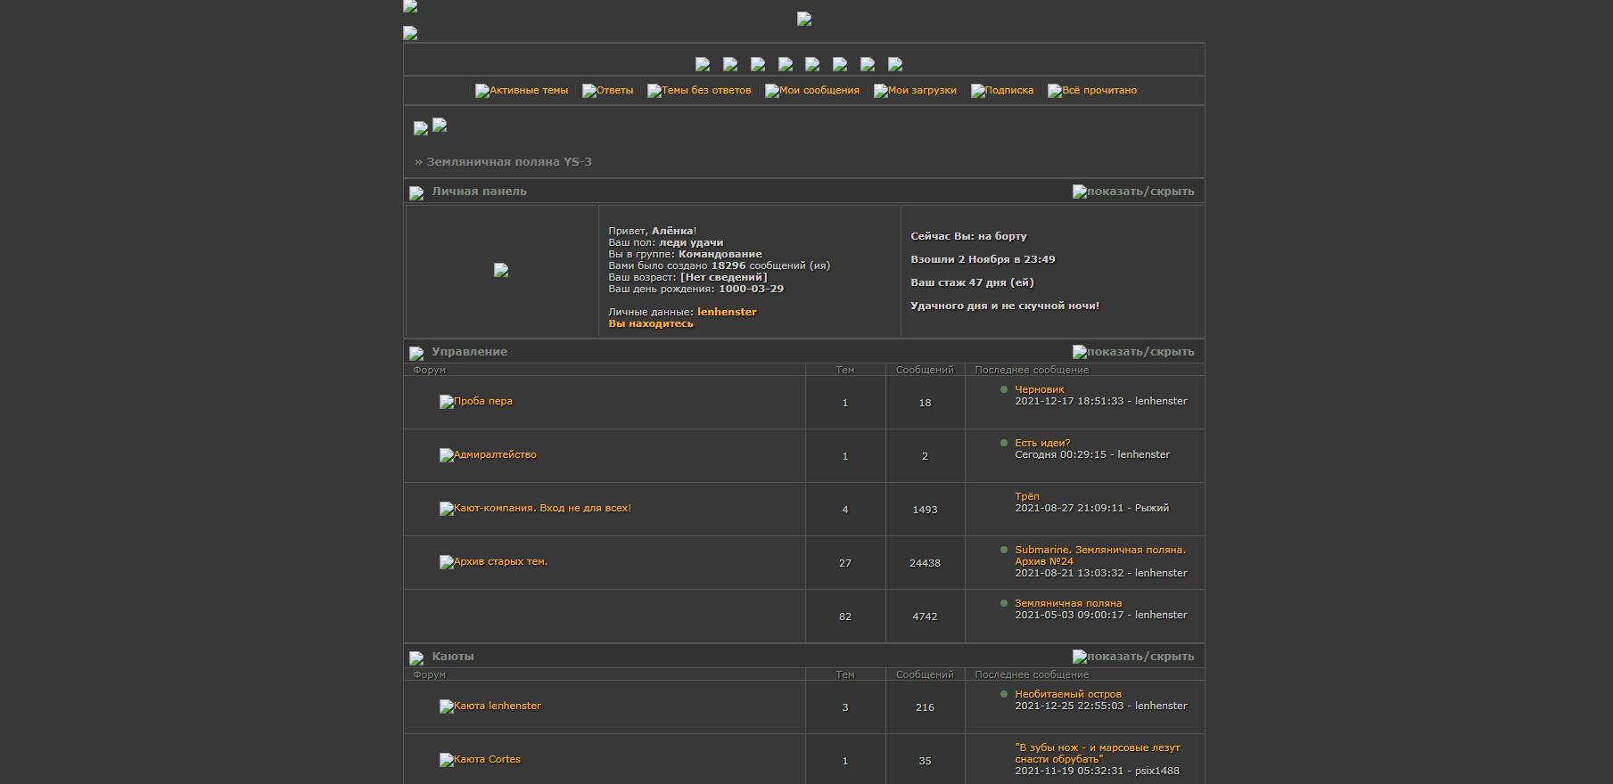The width and height of the screenshot is (1613, 784).
Task: Open last post titled Есть идеи?
Action: coord(1041,443)
